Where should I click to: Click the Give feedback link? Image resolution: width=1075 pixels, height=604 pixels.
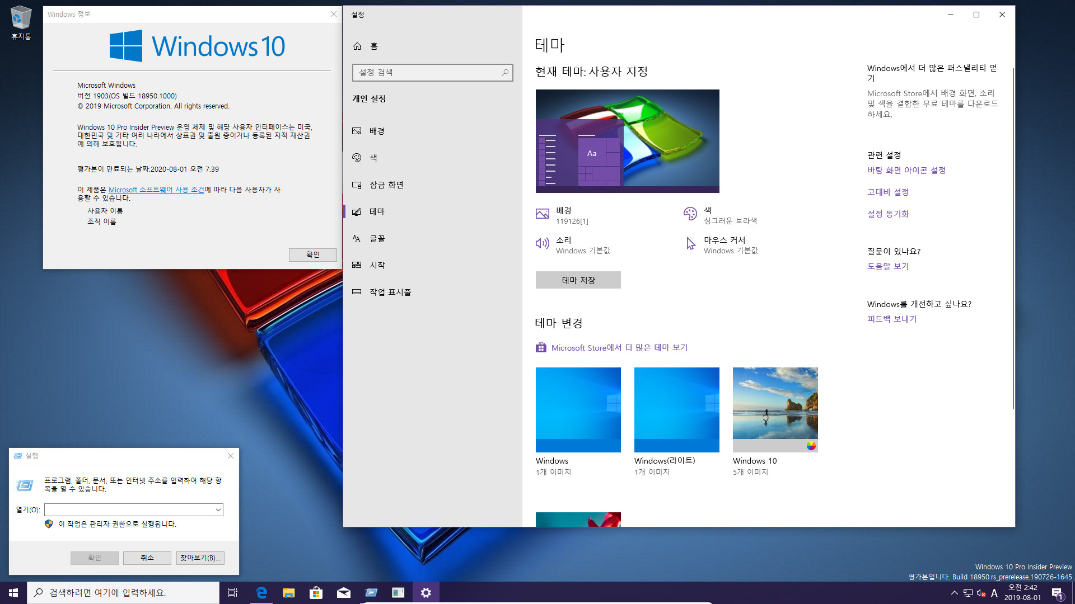pos(891,319)
